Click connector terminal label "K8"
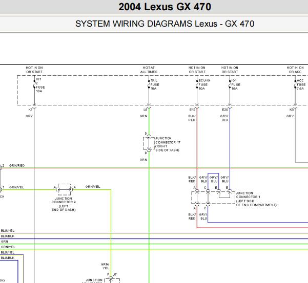 point(292,110)
